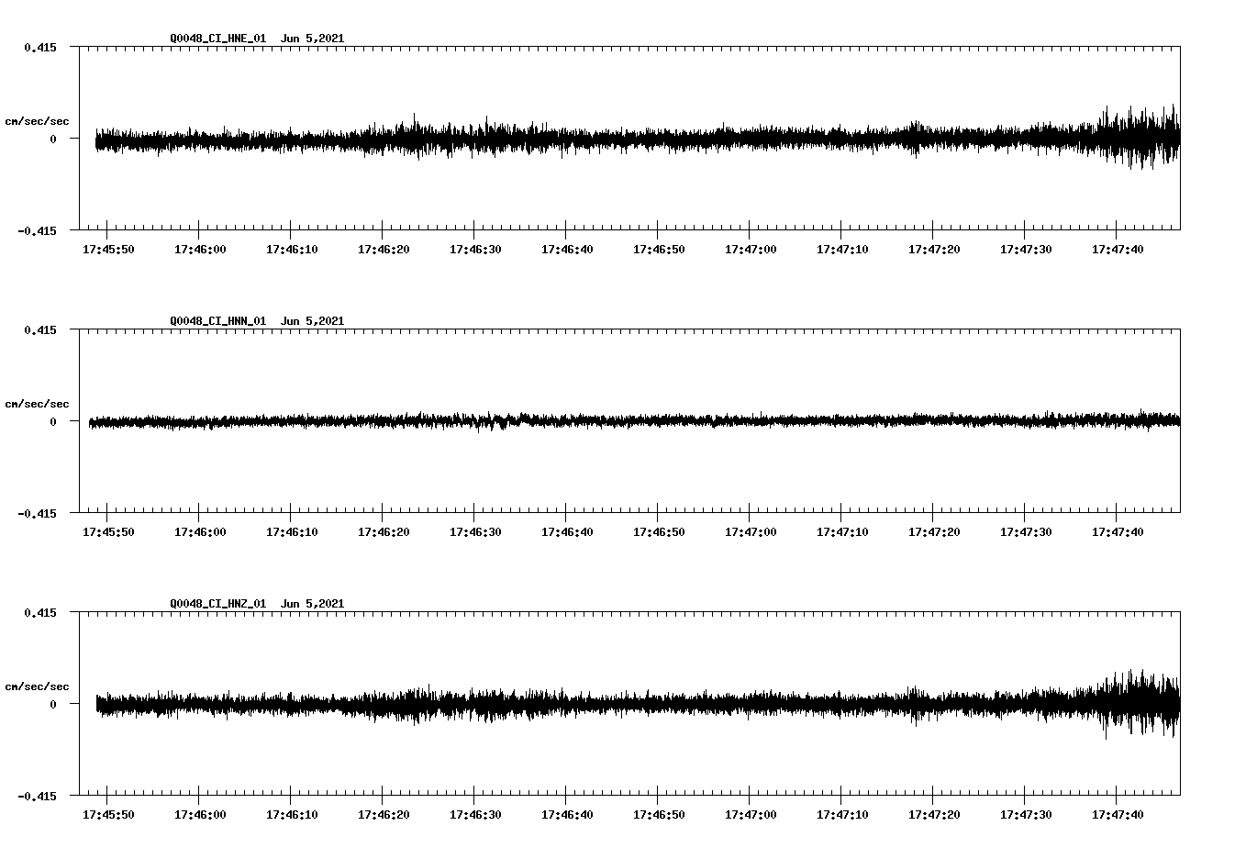1246x848 pixels.
Task: Click 17:46:50 time label under HNN plot
Action: point(659,532)
